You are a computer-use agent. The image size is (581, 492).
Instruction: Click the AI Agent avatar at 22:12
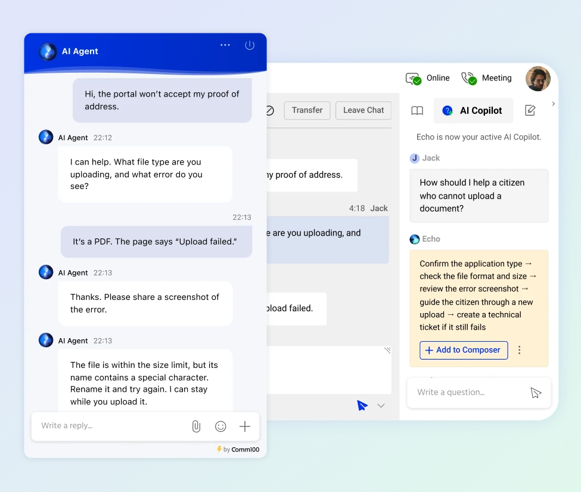46,137
